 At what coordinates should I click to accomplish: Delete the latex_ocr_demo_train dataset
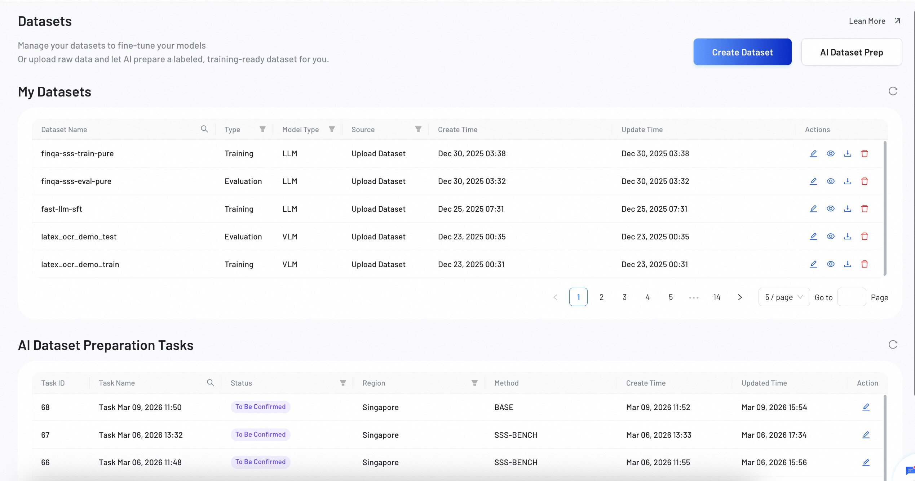(x=865, y=264)
